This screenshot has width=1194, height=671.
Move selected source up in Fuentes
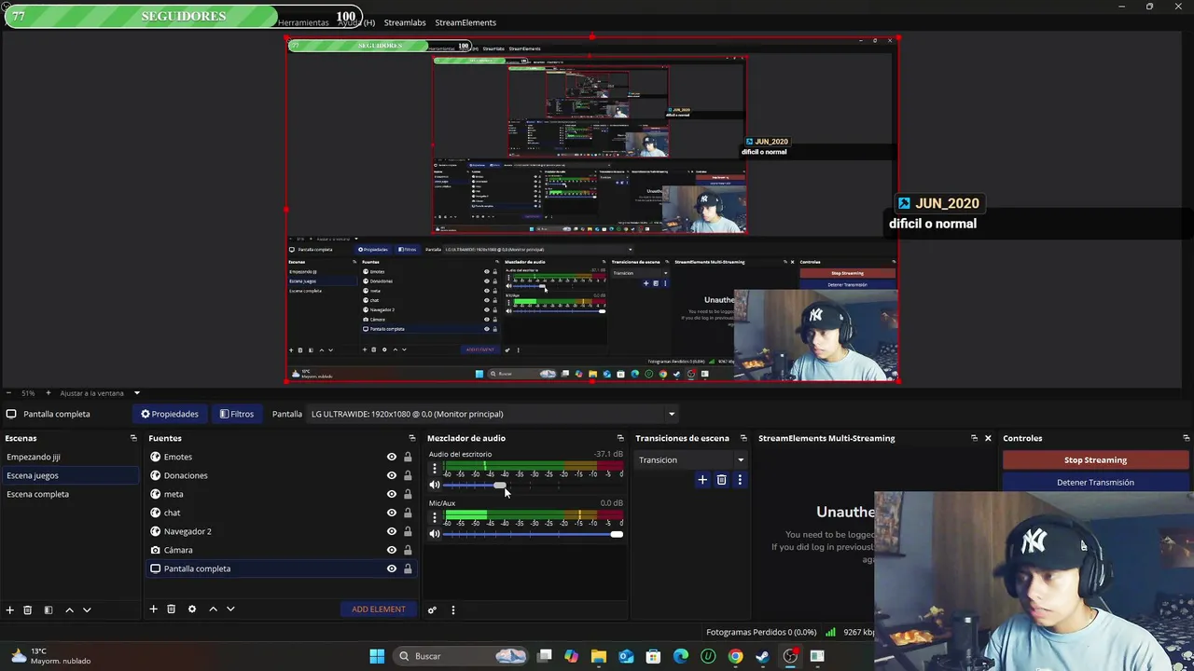(x=213, y=609)
